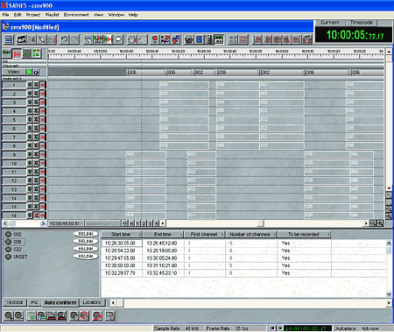Click RELINK button for reel 002
394x332 pixels.
(x=86, y=234)
